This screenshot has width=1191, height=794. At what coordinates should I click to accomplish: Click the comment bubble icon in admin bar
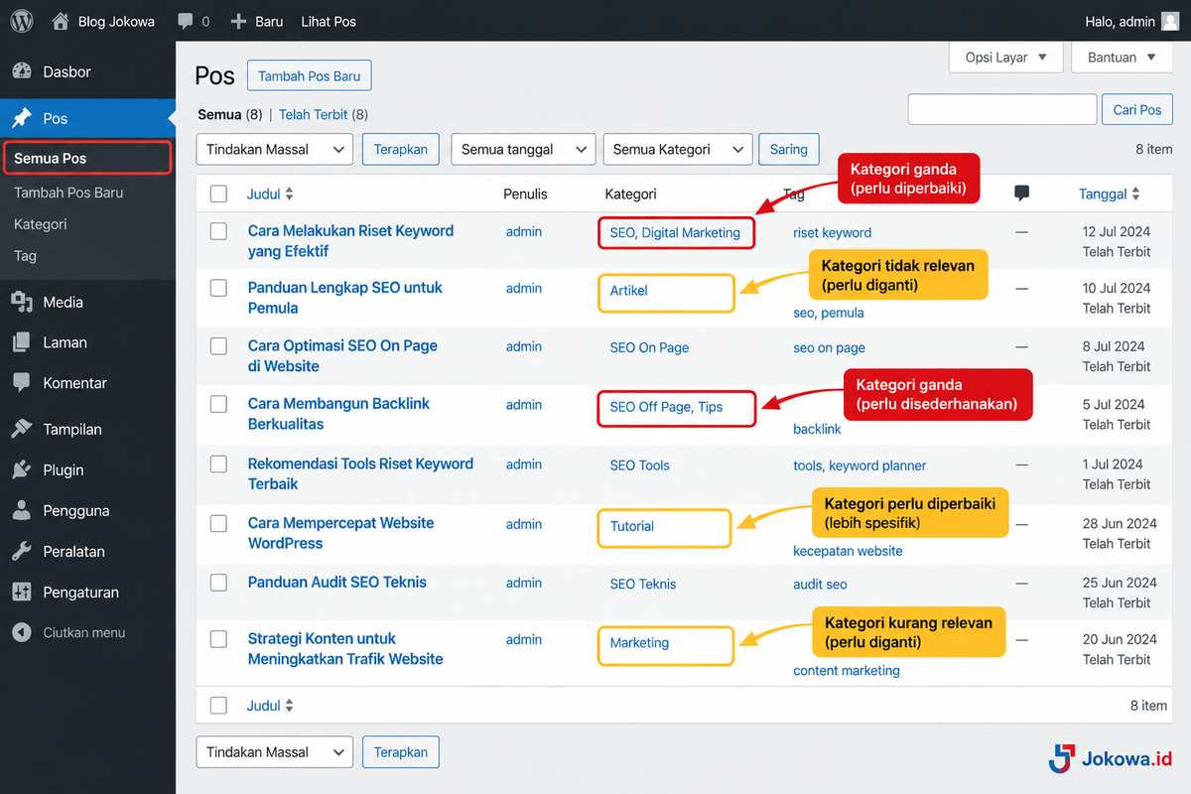tap(186, 21)
